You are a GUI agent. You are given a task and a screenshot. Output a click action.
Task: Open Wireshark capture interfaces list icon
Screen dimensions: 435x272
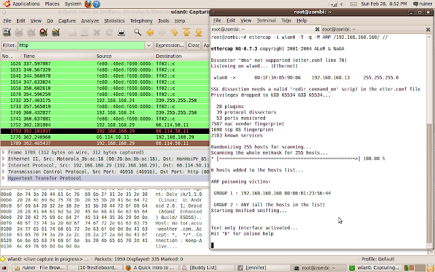(x=7, y=32)
